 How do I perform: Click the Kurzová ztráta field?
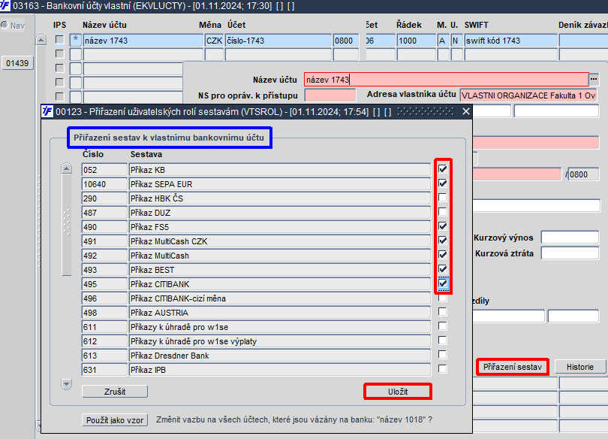tap(570, 253)
